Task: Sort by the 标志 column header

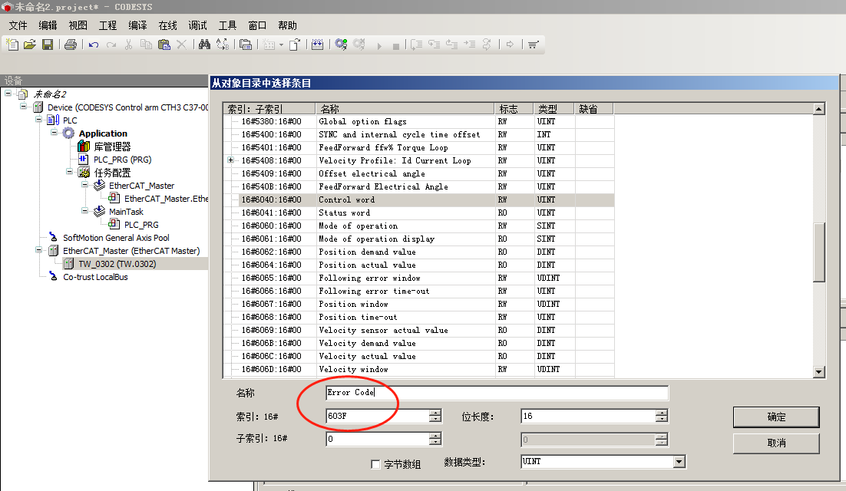Action: pyautogui.click(x=514, y=109)
